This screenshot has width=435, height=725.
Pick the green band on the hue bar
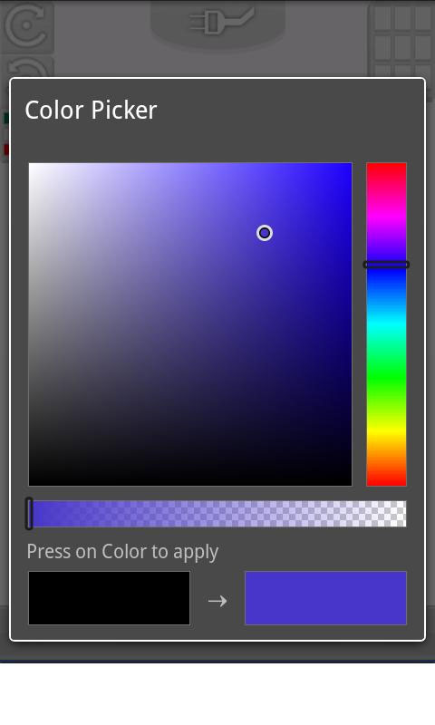[386, 379]
